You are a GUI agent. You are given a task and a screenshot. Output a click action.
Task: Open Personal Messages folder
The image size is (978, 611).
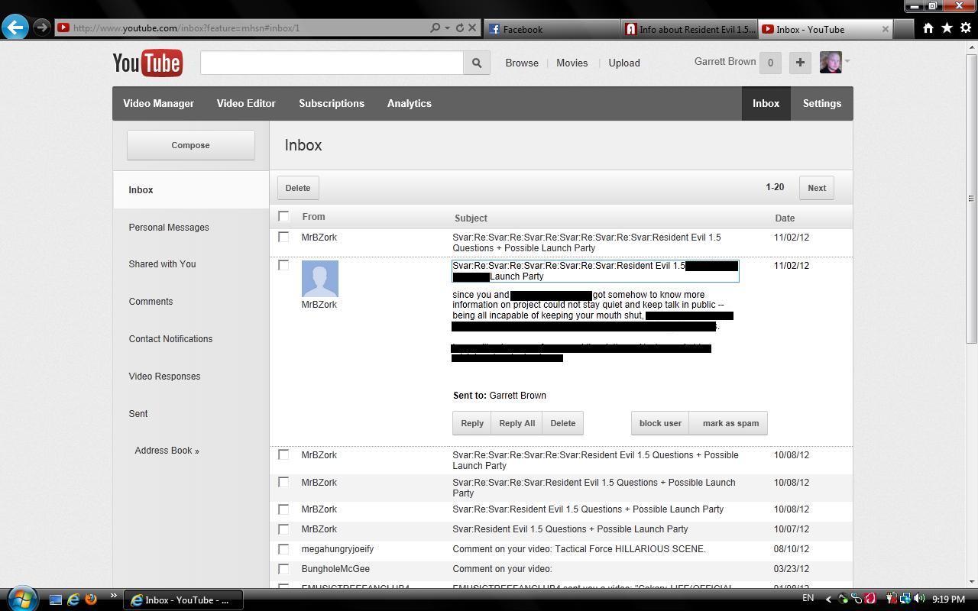pos(169,228)
